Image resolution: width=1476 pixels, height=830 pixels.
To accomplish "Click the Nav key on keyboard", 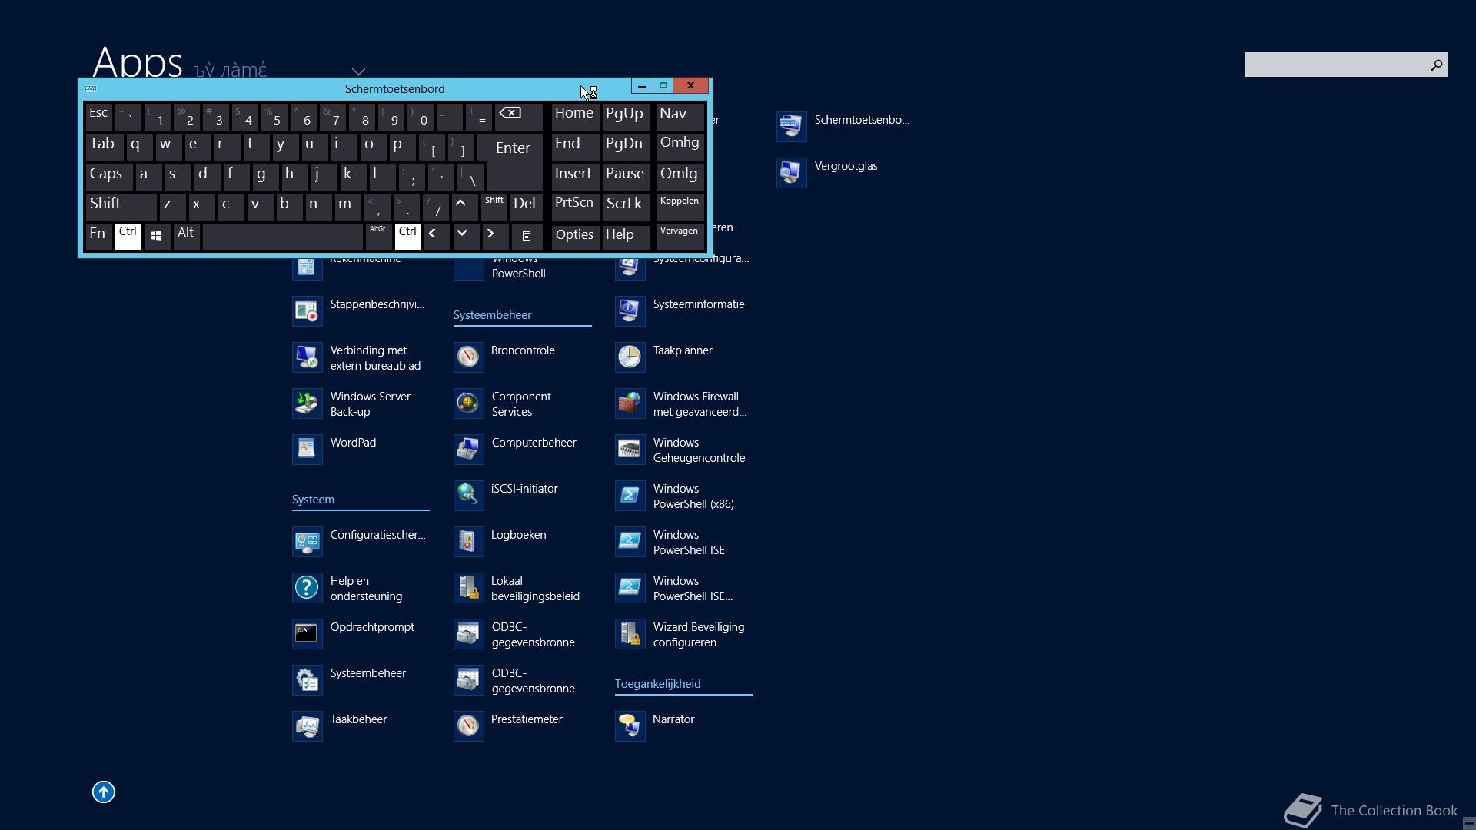I will click(680, 116).
